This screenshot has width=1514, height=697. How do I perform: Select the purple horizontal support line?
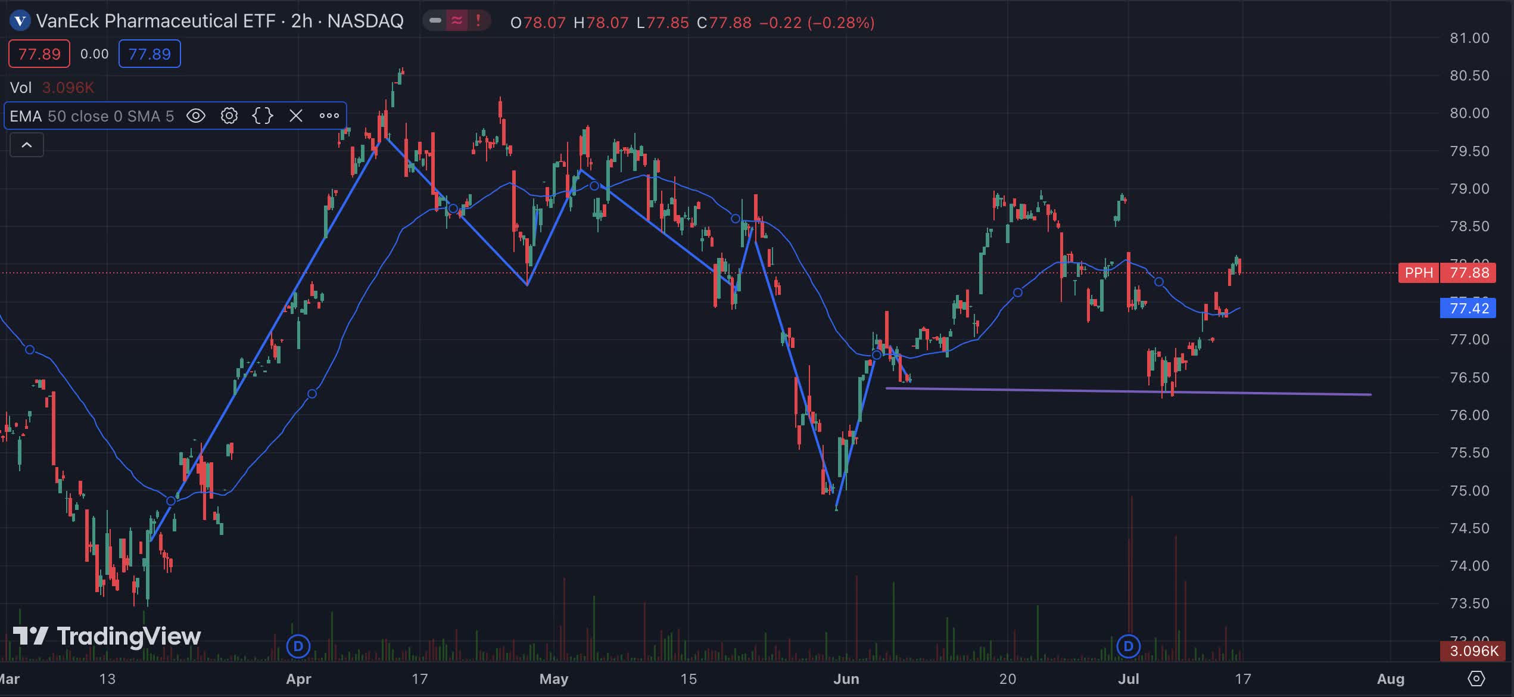coord(1129,391)
